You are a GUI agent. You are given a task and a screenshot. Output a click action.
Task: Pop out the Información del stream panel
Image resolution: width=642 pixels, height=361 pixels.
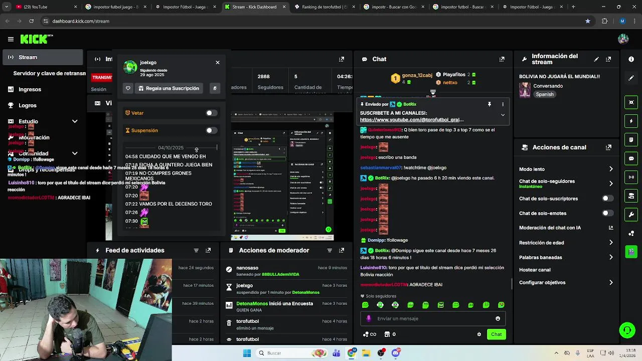[x=608, y=59]
